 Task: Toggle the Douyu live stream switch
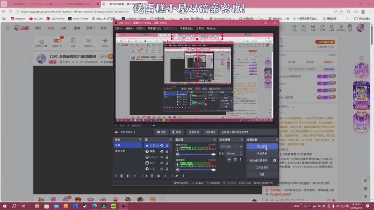(x=57, y=41)
